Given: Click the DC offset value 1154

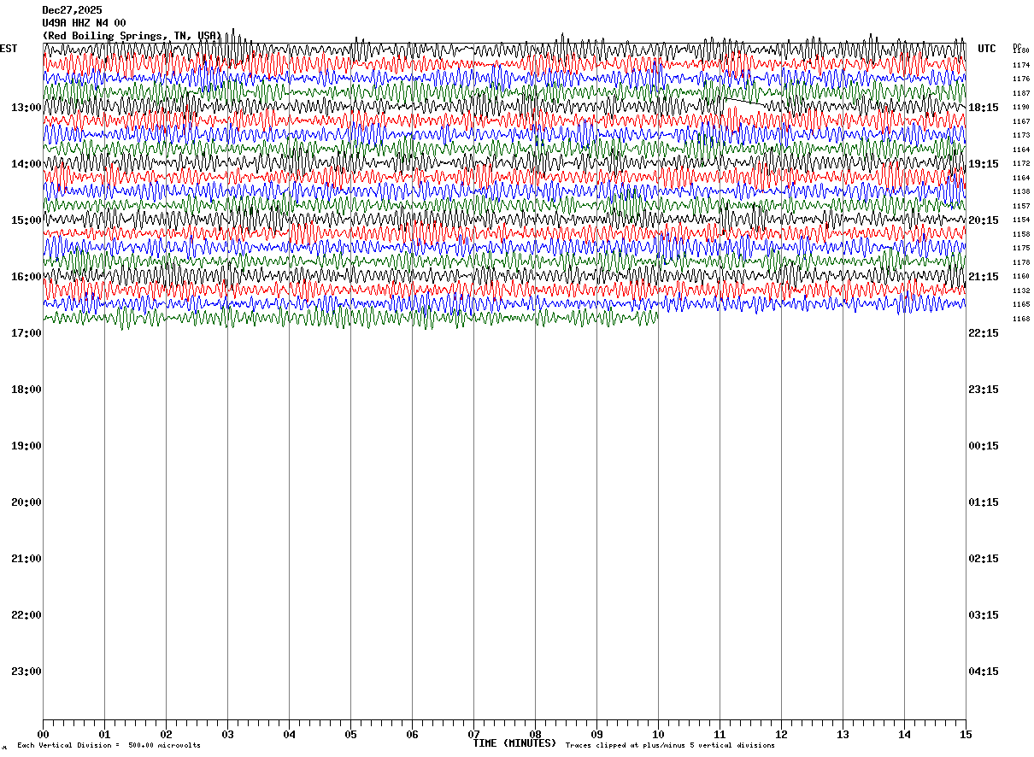Looking at the screenshot, I should [x=1021, y=220].
